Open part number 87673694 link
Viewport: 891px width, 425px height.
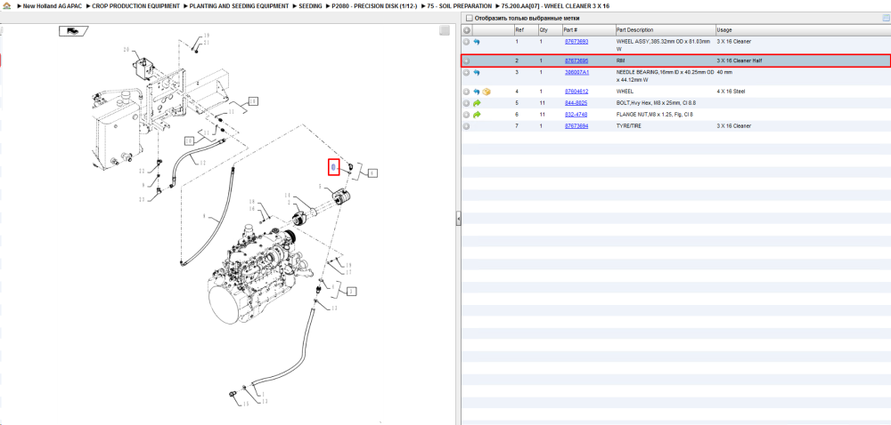click(576, 125)
